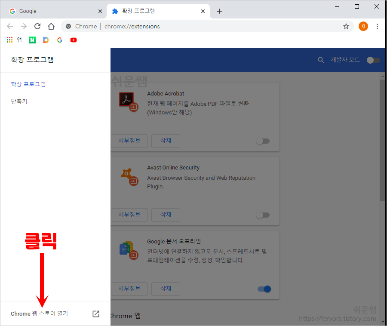Click the 개발자 모드 label
This screenshot has height=326, width=387.
coord(345,60)
